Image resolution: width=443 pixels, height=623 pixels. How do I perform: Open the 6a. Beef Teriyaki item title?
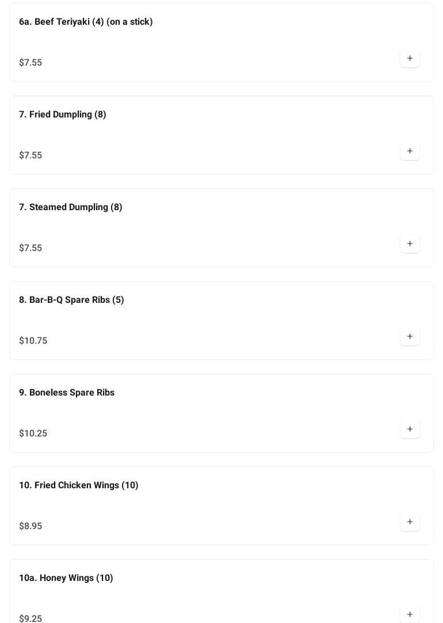click(x=86, y=22)
